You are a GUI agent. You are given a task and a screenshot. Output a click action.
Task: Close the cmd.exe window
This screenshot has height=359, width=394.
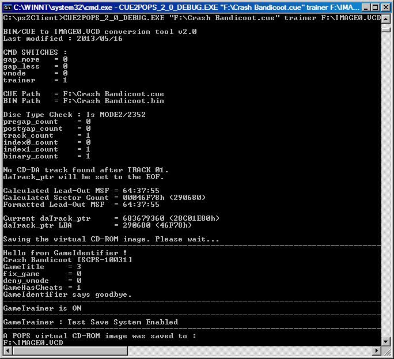[386, 7]
